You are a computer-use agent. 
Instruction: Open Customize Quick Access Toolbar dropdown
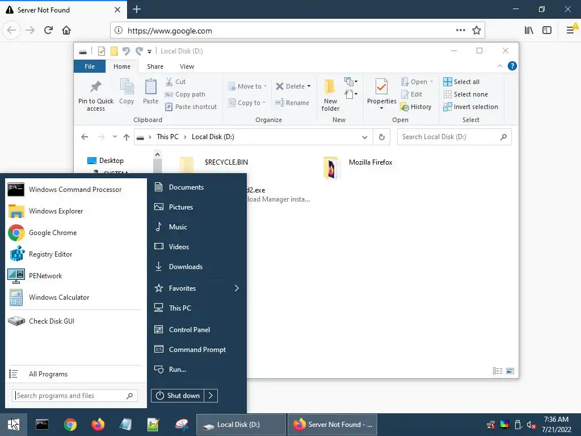point(149,51)
